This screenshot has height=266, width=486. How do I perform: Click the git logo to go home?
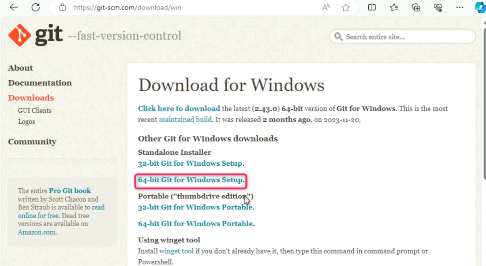click(36, 35)
